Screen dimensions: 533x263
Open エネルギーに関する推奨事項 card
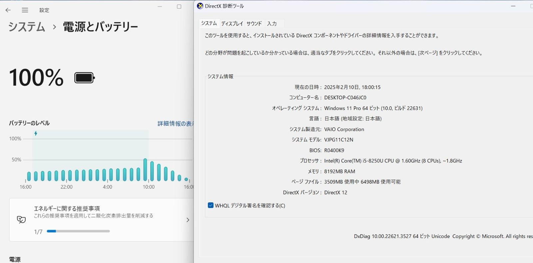tap(101, 220)
